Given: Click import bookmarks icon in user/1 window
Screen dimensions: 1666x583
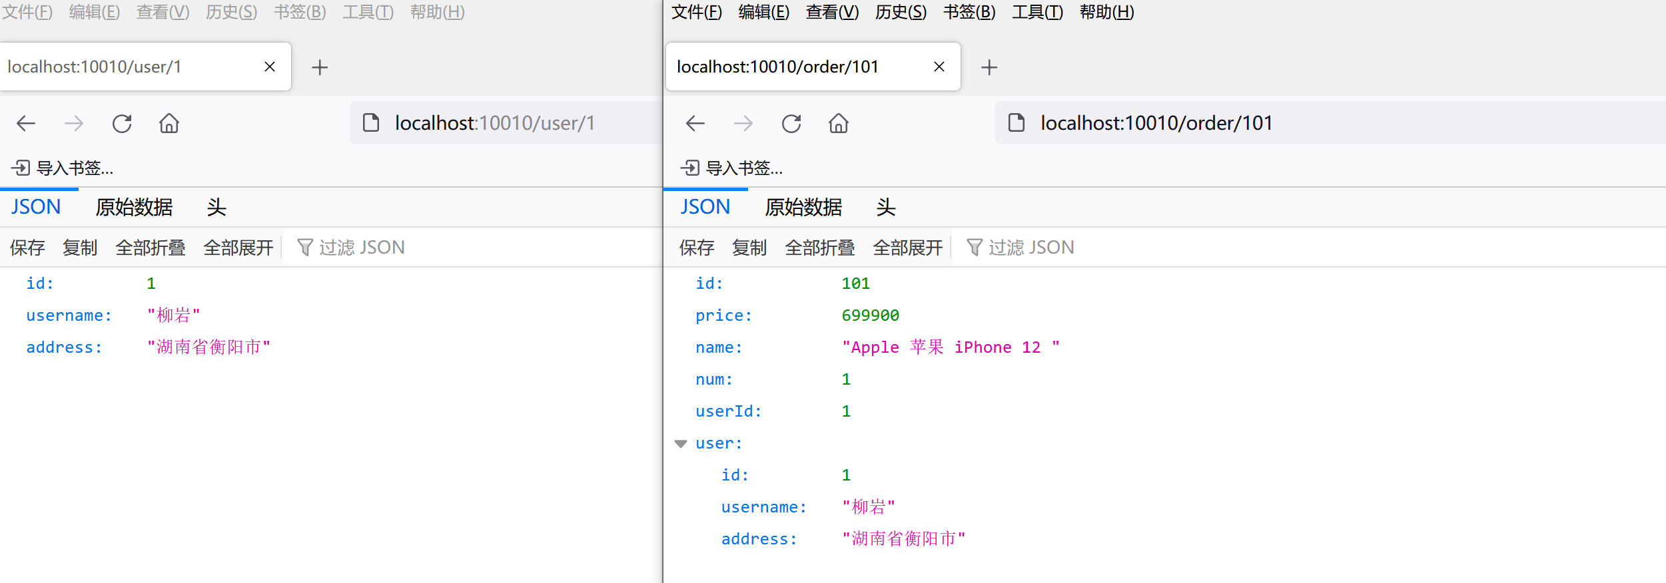Looking at the screenshot, I should tap(21, 168).
